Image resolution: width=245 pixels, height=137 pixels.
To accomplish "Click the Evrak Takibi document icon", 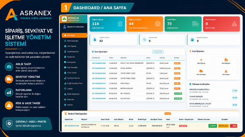I will tap(65, 73).
